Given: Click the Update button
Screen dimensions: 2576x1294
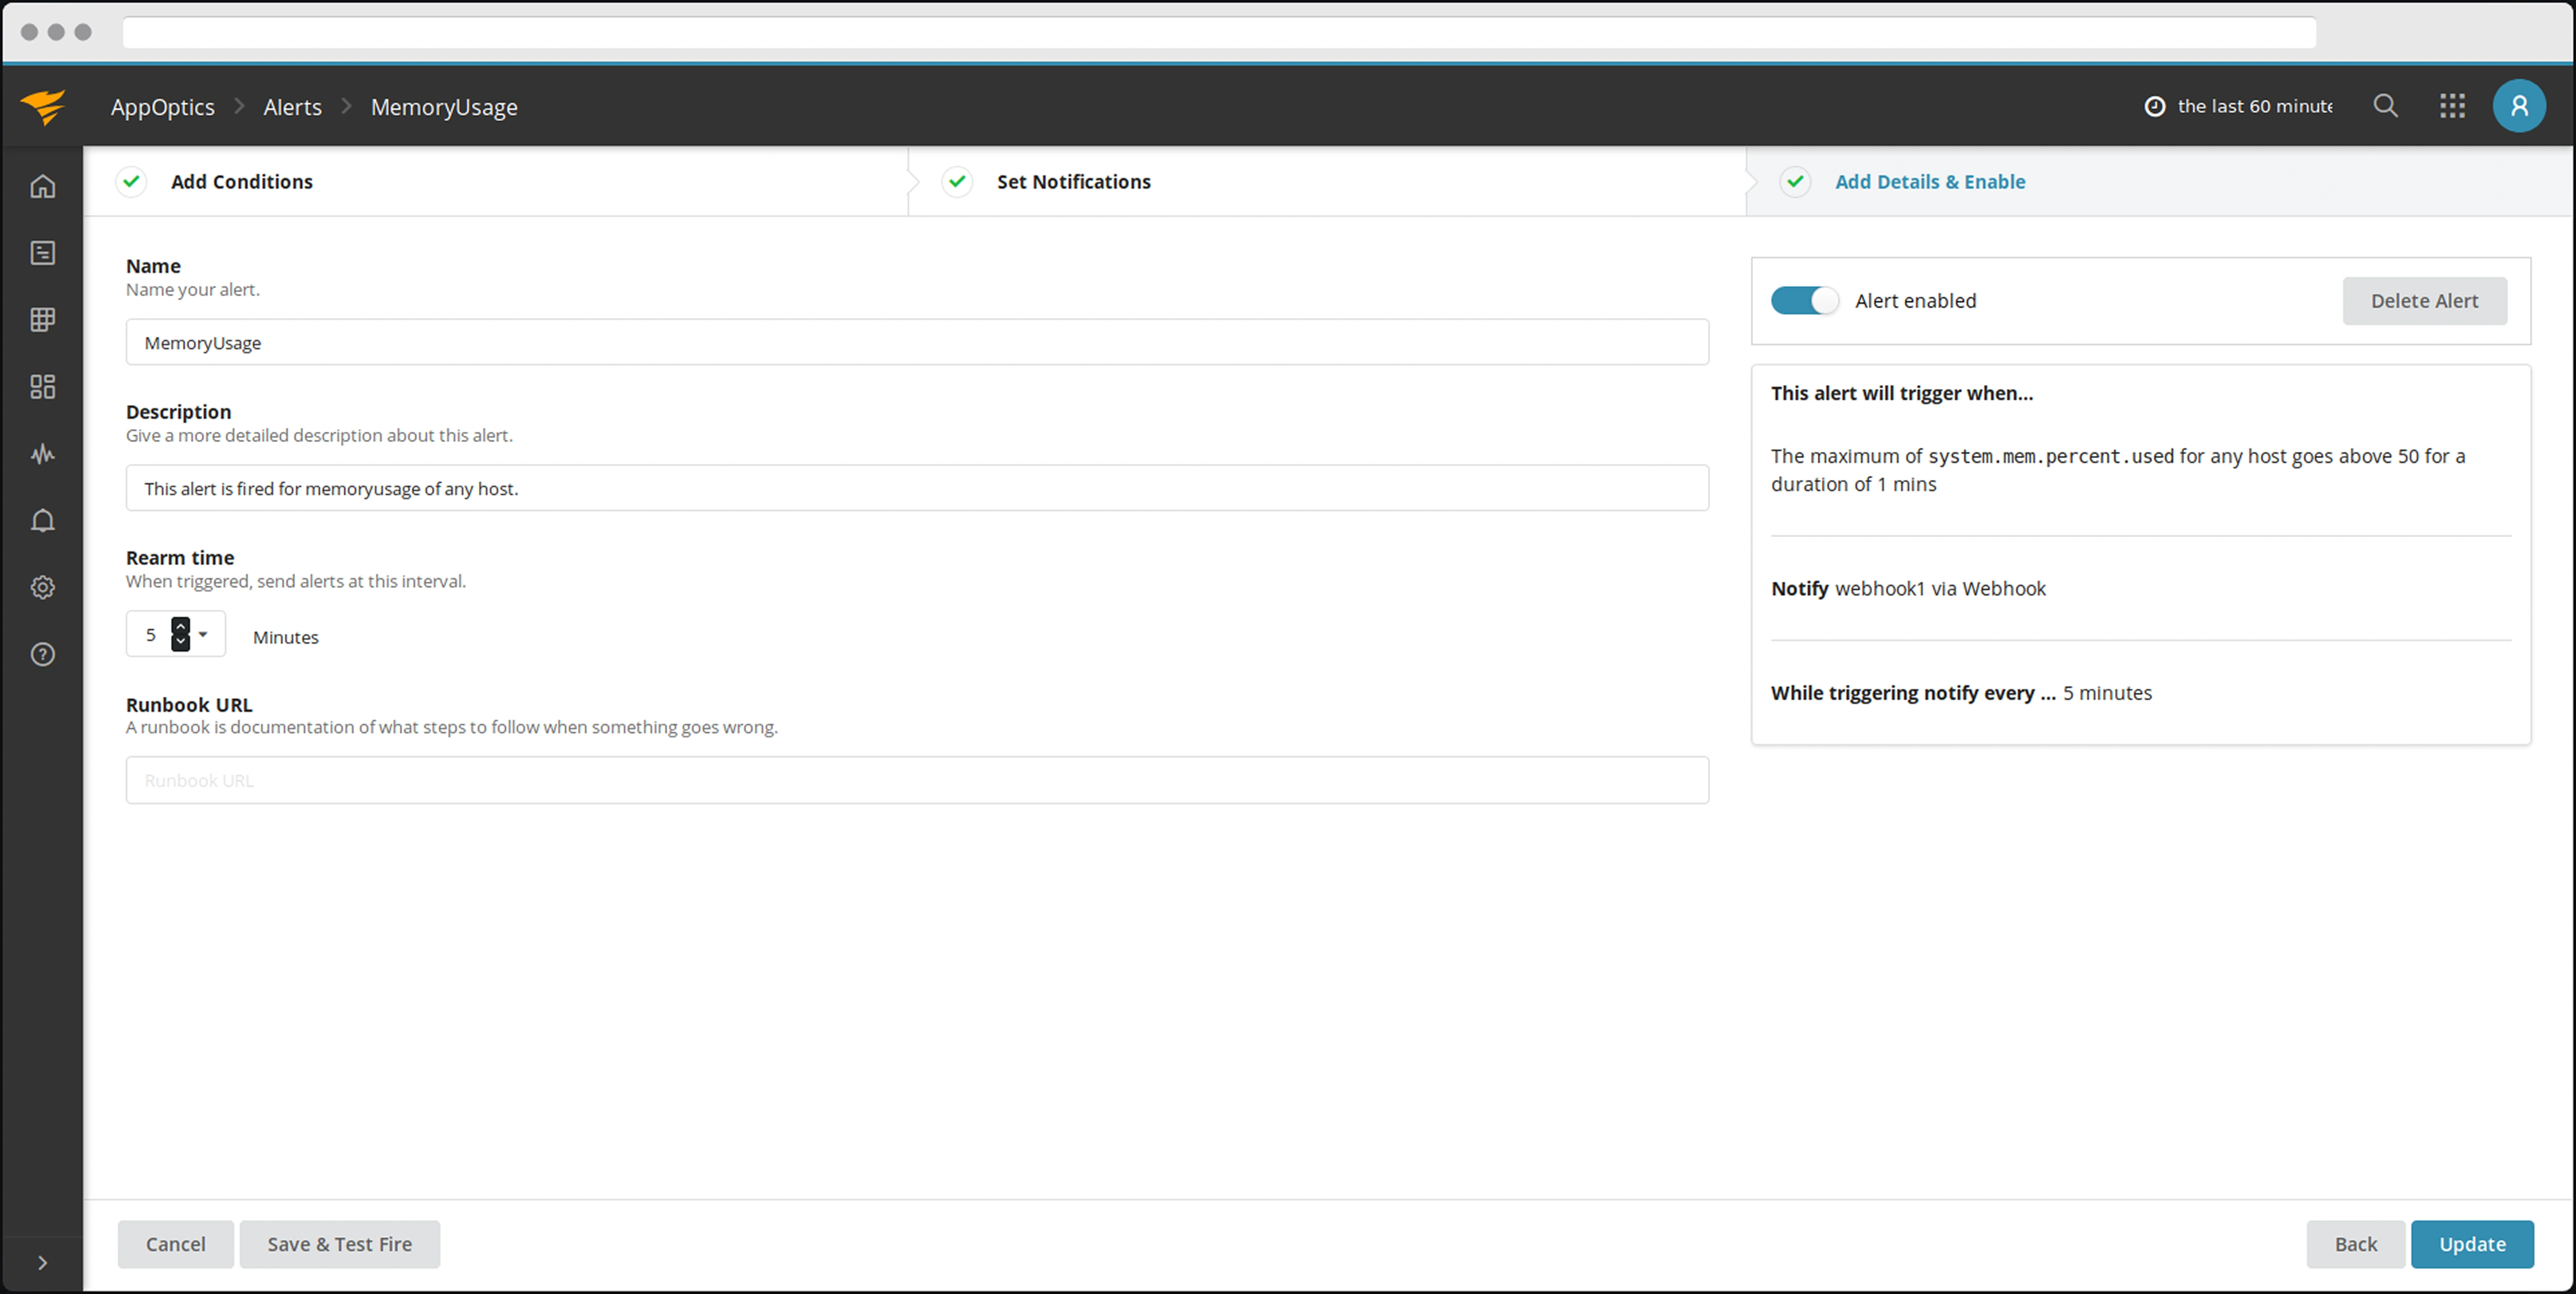Looking at the screenshot, I should coord(2471,1244).
